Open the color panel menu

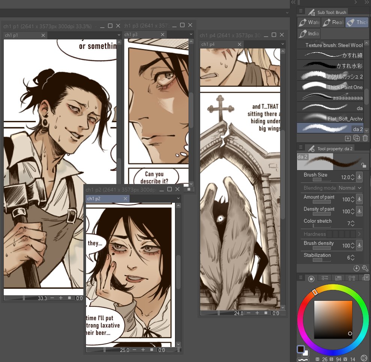click(x=301, y=278)
